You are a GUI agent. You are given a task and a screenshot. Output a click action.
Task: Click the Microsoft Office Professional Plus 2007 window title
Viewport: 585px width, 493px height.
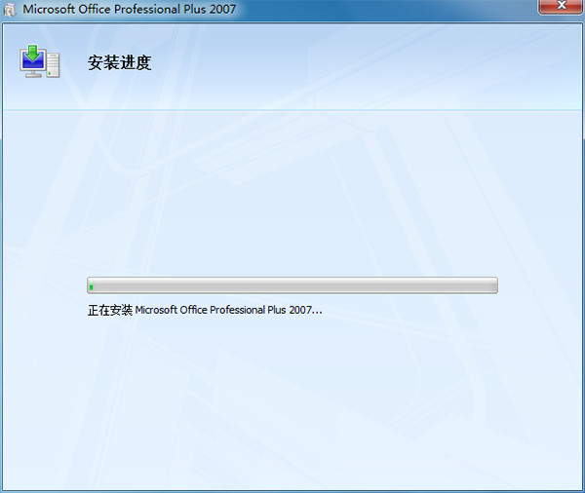click(x=130, y=10)
